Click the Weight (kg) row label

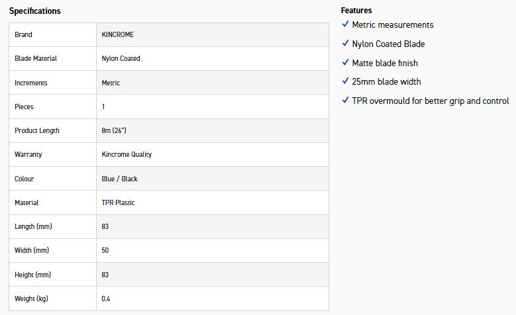coord(32,299)
